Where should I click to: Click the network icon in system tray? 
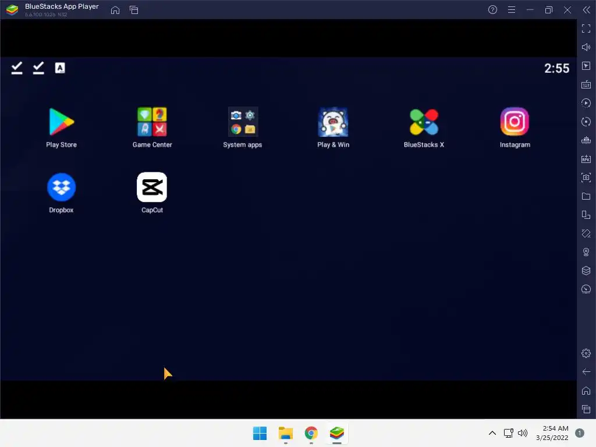(509, 433)
